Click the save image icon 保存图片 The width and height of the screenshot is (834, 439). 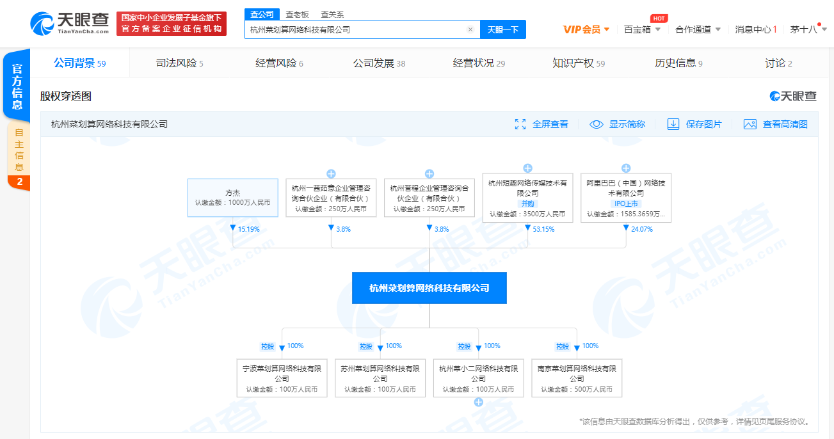673,124
